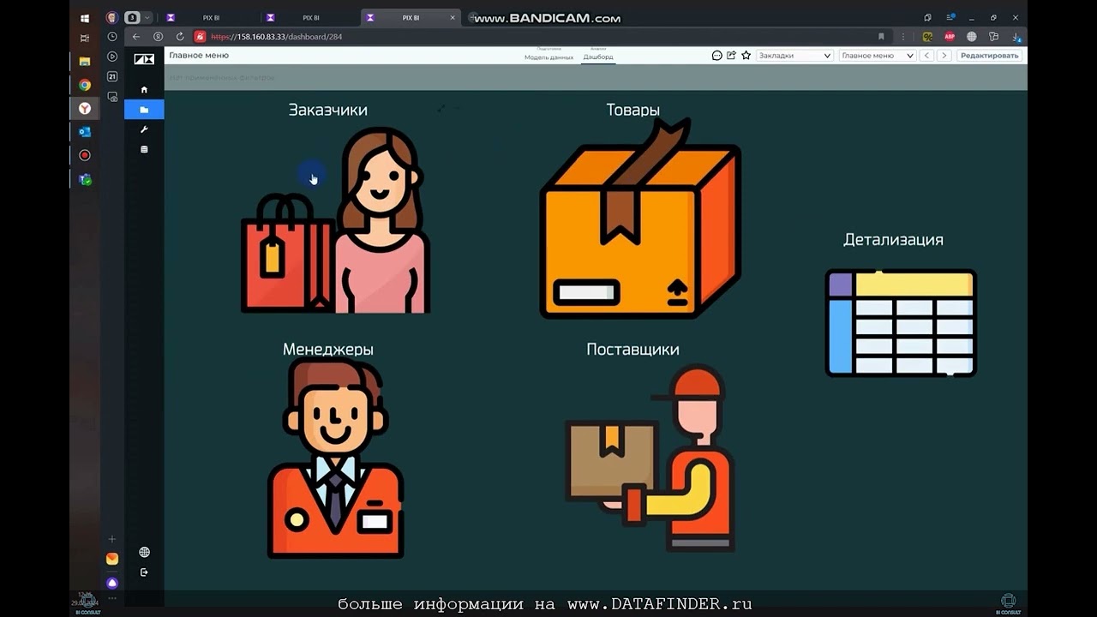1097x617 pixels.
Task: Close the active PIX BI tab
Action: tap(453, 17)
